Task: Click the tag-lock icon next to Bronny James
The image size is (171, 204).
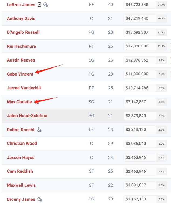Action: [x=40, y=199]
